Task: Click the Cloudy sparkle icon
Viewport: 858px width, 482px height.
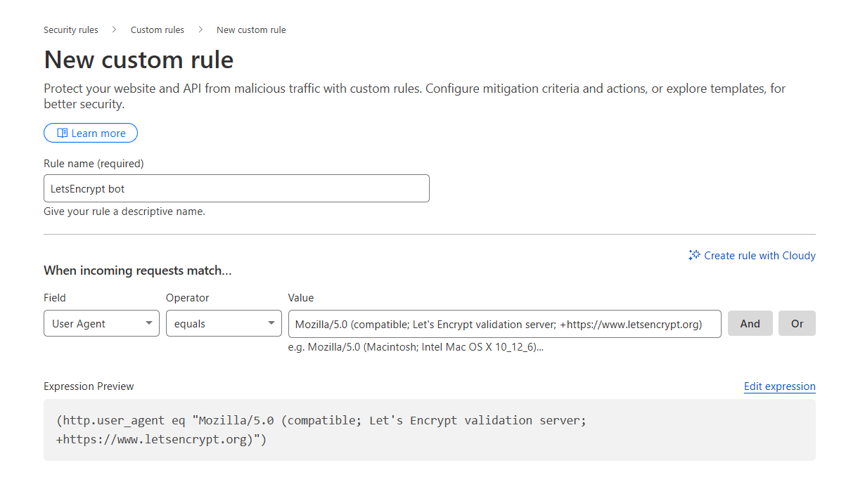Action: click(x=694, y=256)
